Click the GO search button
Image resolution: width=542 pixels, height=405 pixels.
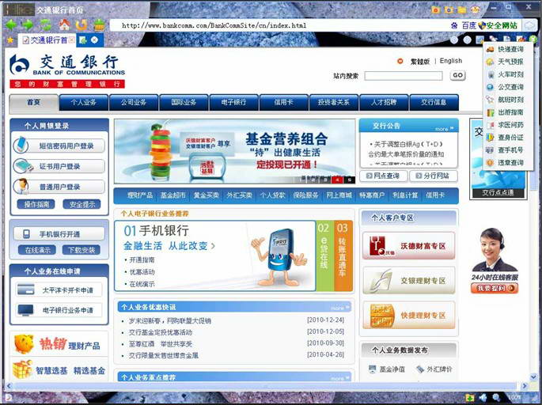457,75
